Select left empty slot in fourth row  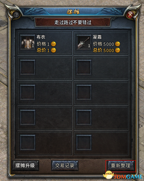[28, 117]
